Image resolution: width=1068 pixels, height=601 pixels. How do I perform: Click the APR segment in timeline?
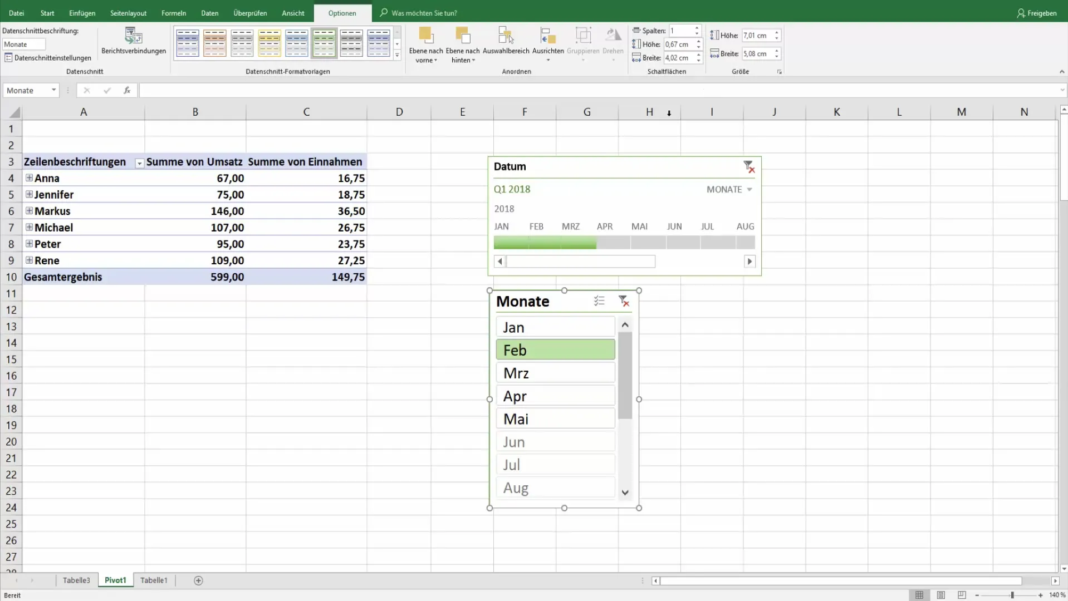(x=614, y=242)
